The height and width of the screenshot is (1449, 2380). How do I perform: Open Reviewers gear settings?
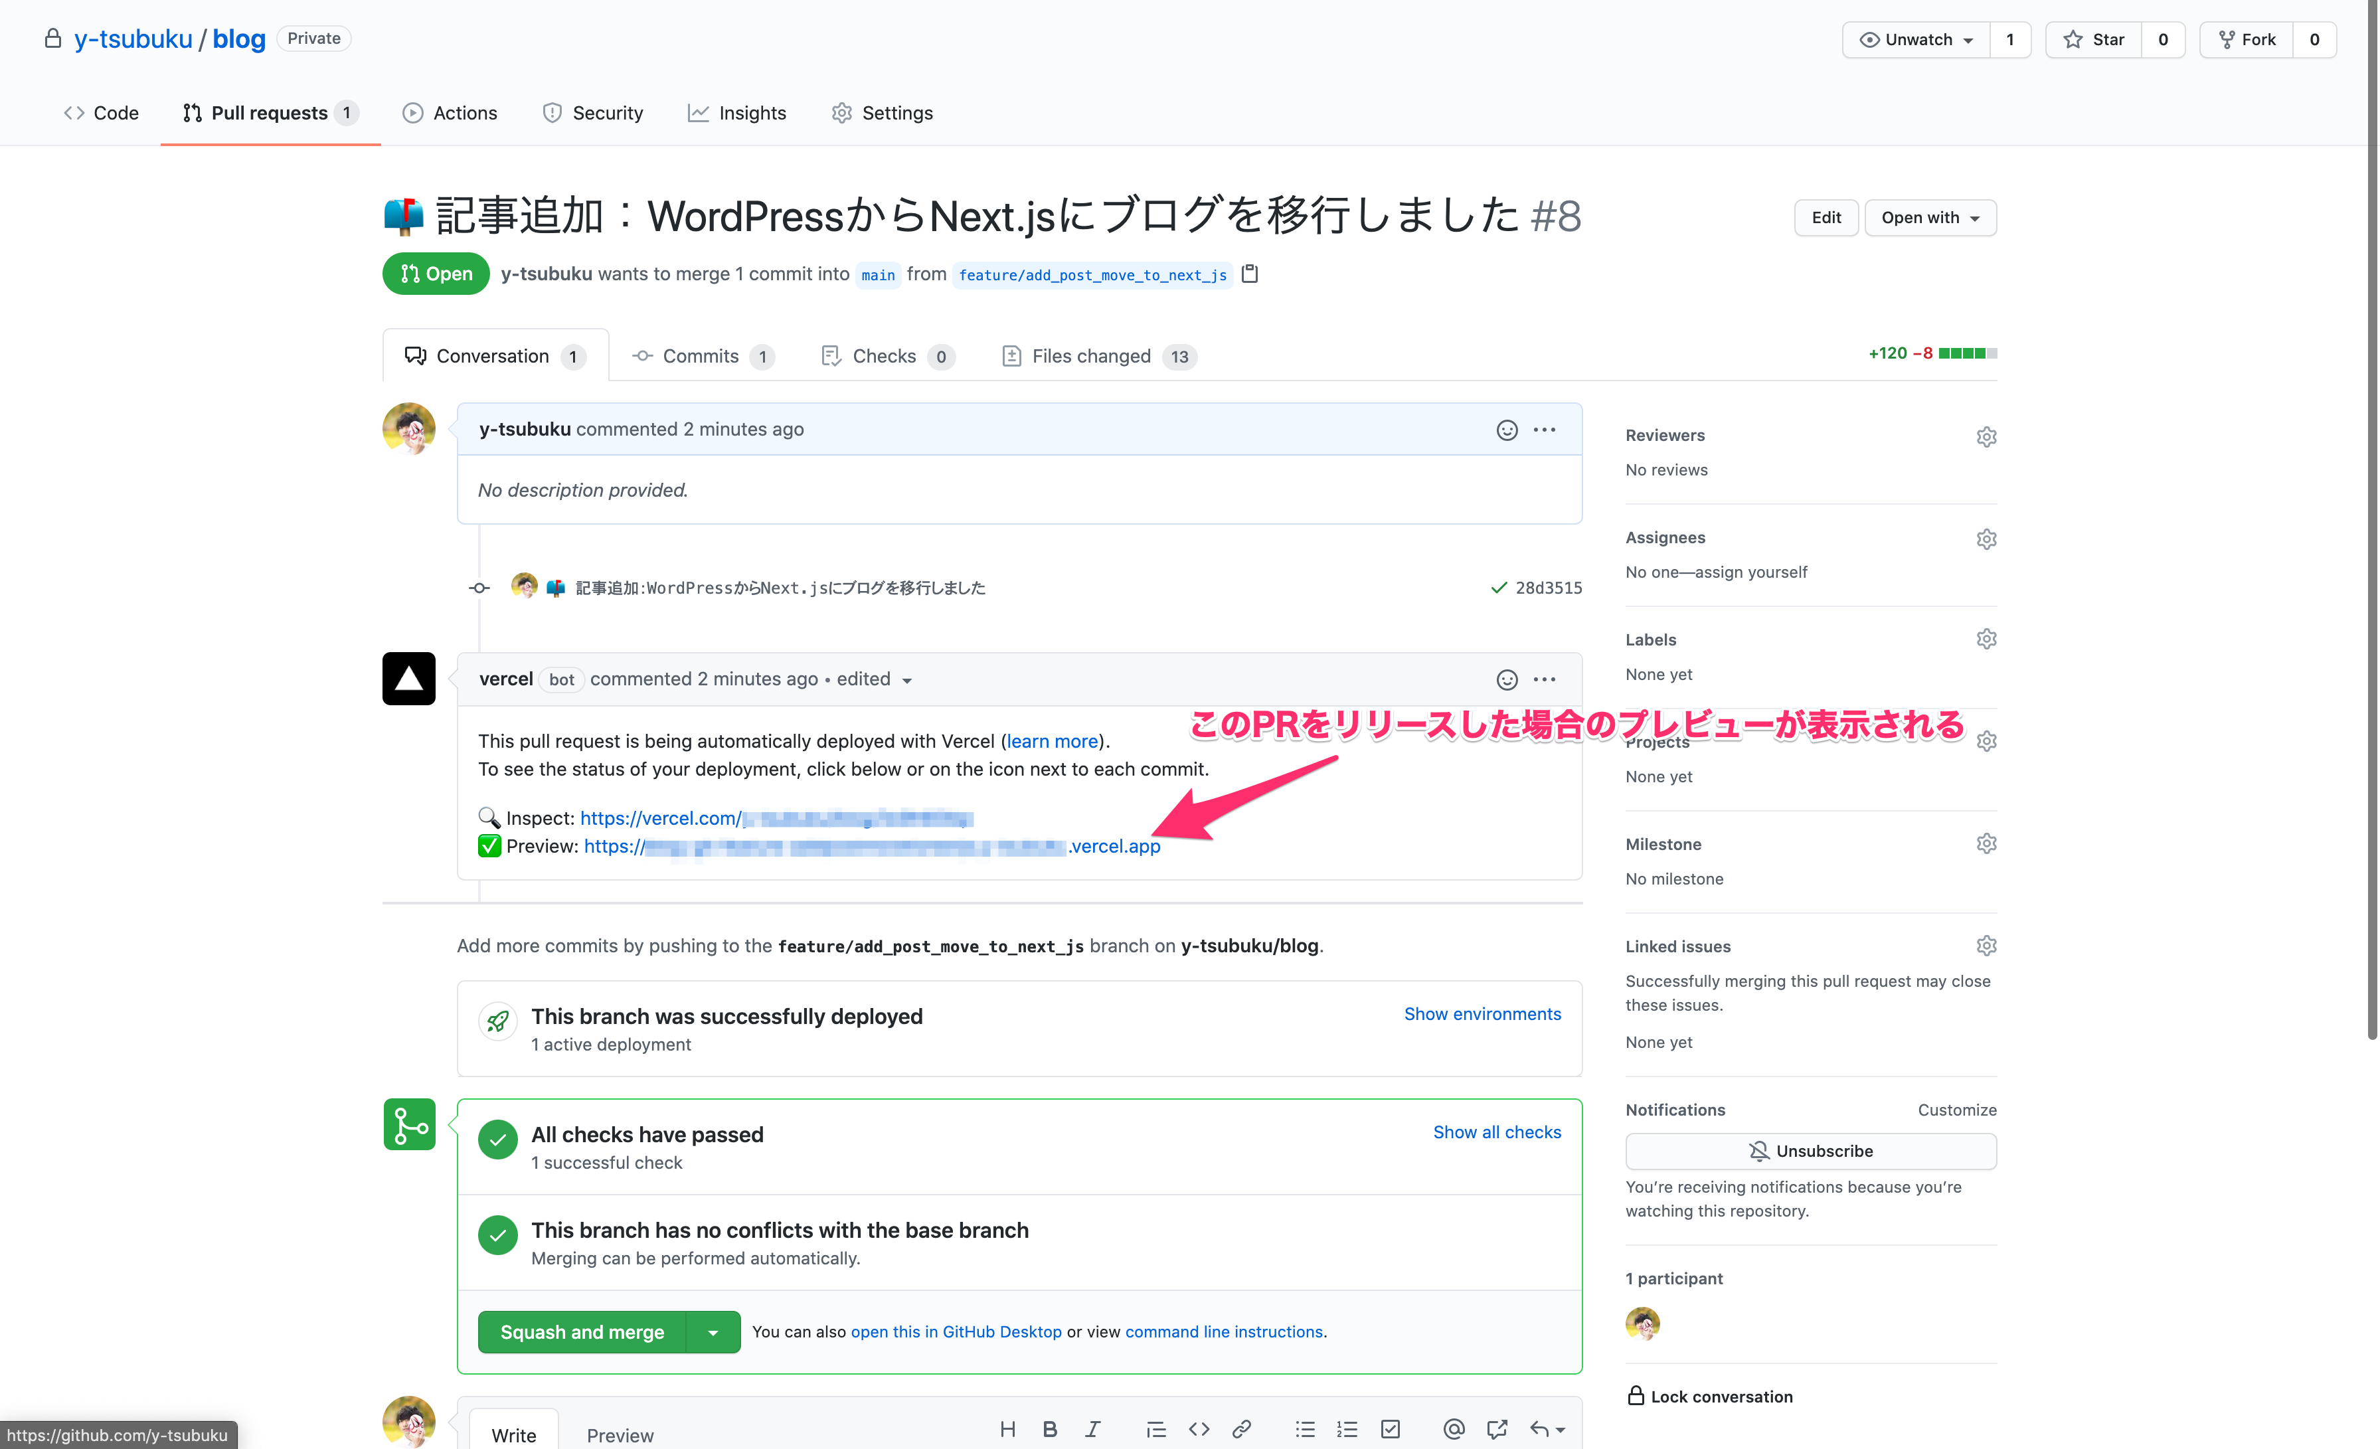tap(1986, 437)
